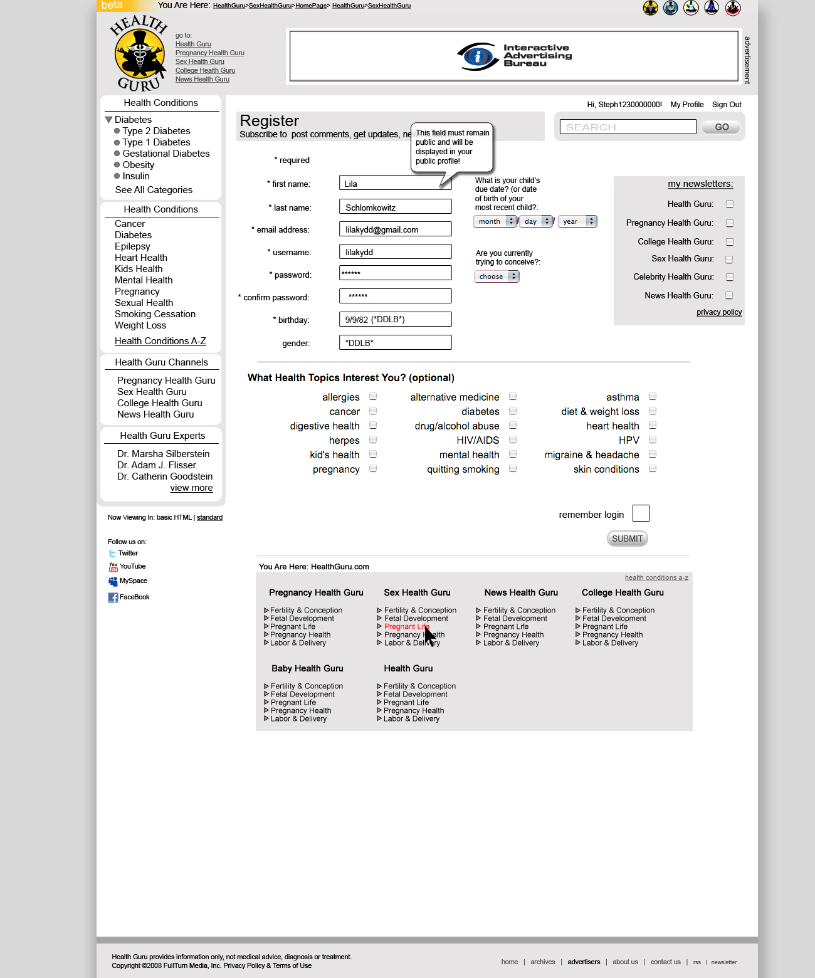Screen dimensions: 815x978
Task: Click the username field
Action: tap(396, 252)
